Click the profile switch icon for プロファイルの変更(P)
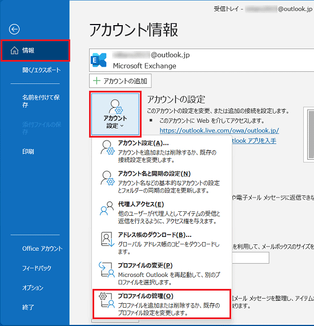 point(107,269)
